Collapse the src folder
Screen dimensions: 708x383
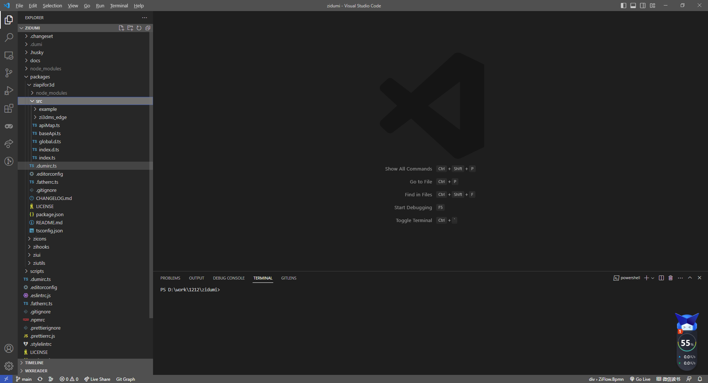point(85,101)
